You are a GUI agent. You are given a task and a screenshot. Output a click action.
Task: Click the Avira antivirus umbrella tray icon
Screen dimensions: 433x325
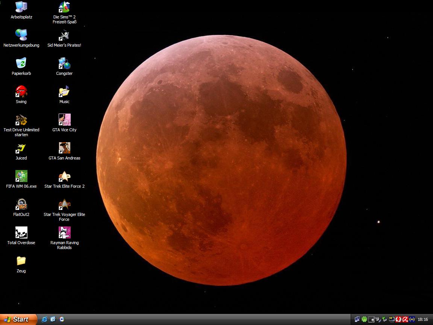(405, 319)
